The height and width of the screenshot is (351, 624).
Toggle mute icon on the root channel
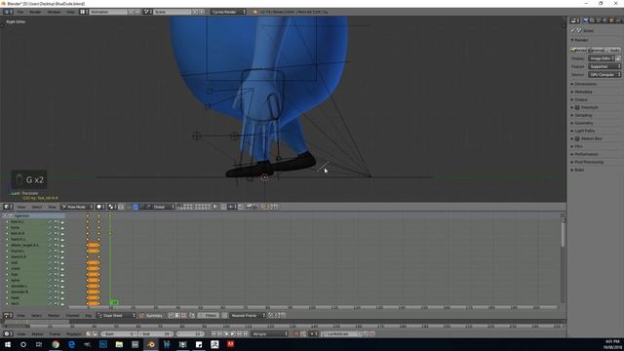tap(56, 262)
